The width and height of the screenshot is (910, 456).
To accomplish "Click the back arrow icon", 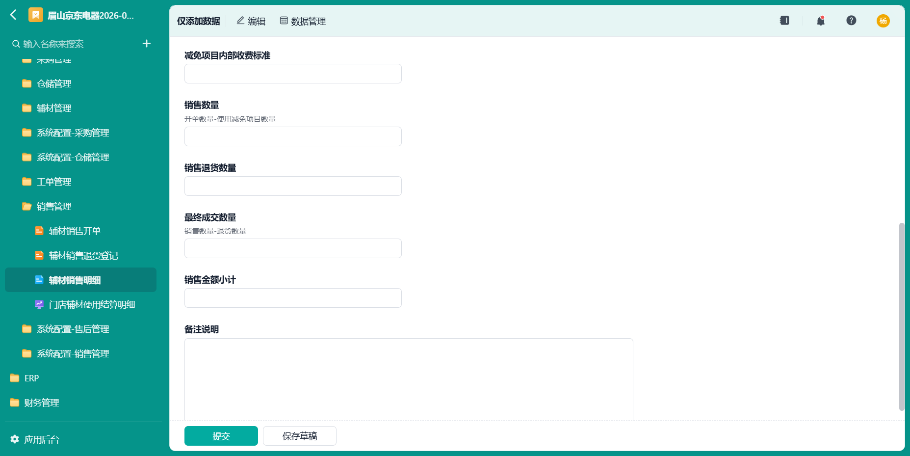I will point(13,15).
